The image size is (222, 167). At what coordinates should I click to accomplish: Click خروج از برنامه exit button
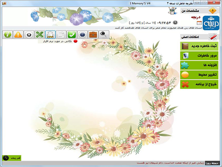(199, 84)
